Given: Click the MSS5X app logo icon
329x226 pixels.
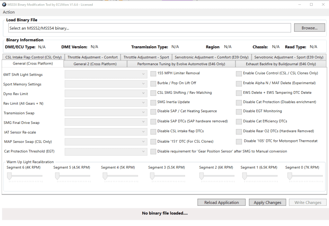Looking at the screenshot, I should click(4, 4).
